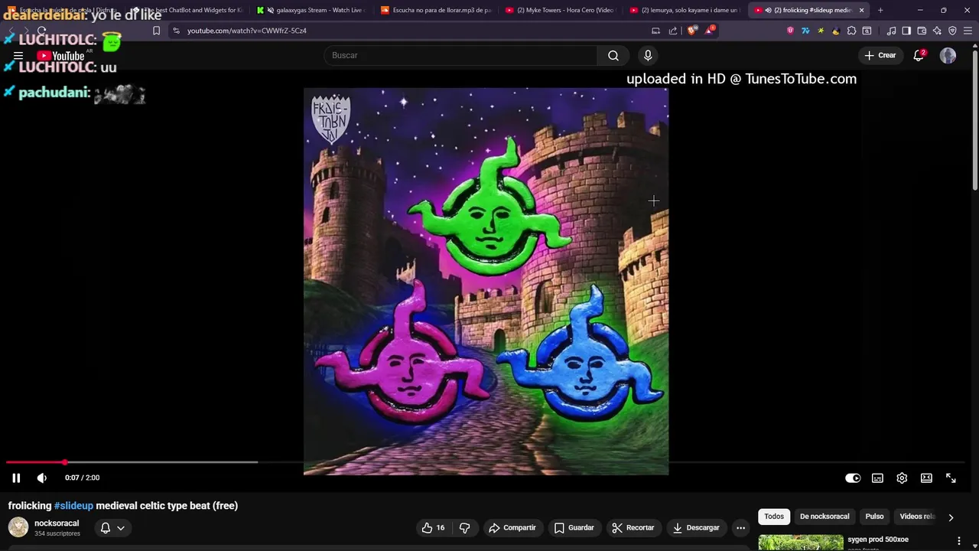The width and height of the screenshot is (979, 551).
Task: Click the Guardar save button
Action: coord(574,527)
